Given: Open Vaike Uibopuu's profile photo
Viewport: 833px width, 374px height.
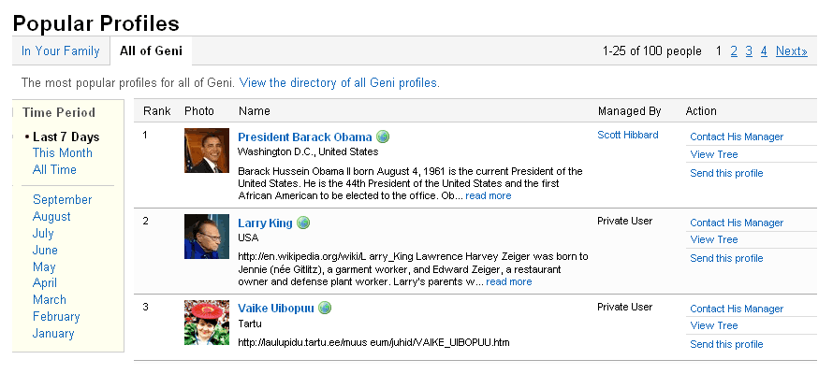Looking at the screenshot, I should pos(207,323).
